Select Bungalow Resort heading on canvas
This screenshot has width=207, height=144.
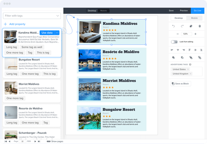pyautogui.click(x=119, y=110)
